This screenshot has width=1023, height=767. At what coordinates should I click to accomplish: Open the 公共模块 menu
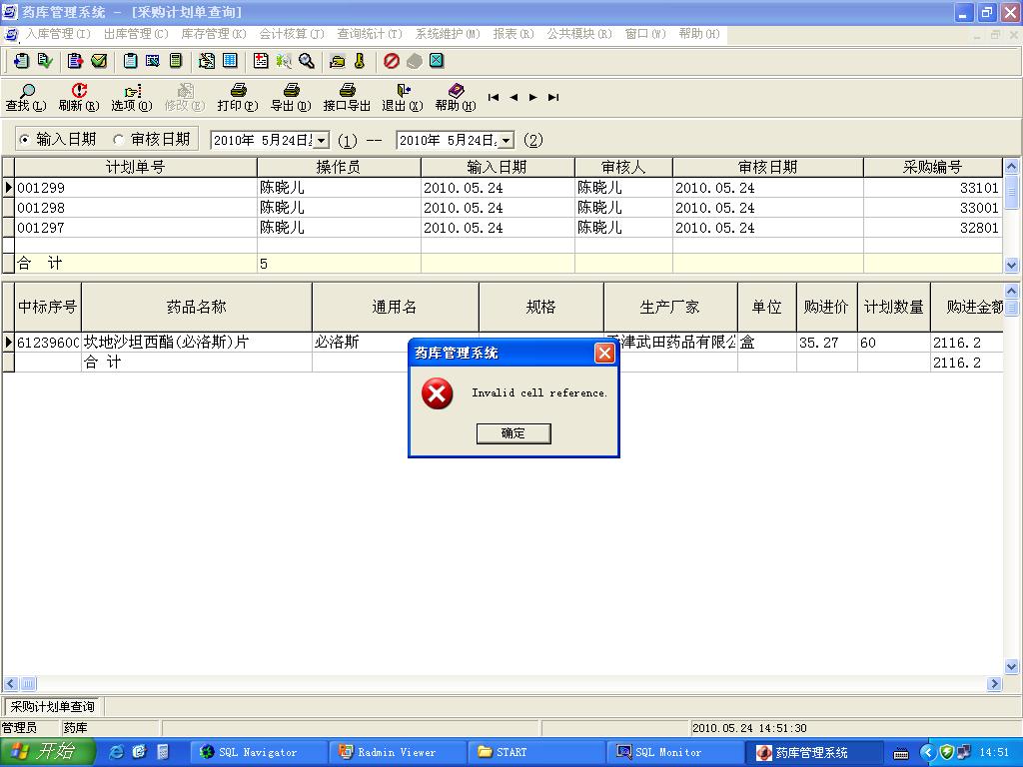point(579,34)
